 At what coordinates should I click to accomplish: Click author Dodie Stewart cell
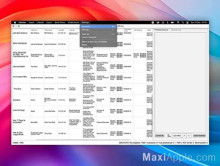pyautogui.click(x=37, y=89)
